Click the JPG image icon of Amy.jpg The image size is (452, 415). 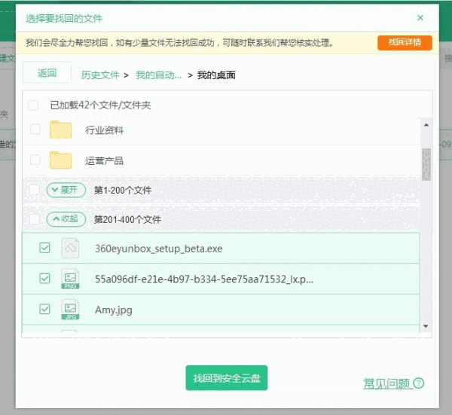70,310
